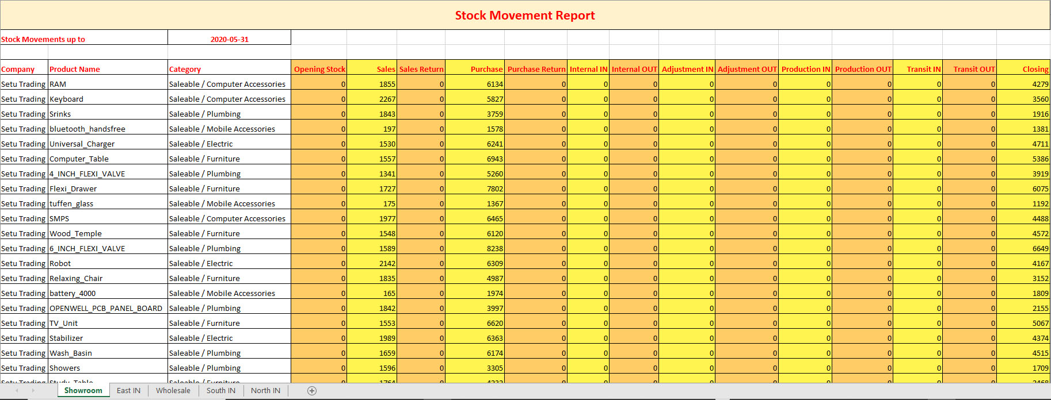Click the Sales Return header cell
This screenshot has width=1051, height=400.
[421, 67]
